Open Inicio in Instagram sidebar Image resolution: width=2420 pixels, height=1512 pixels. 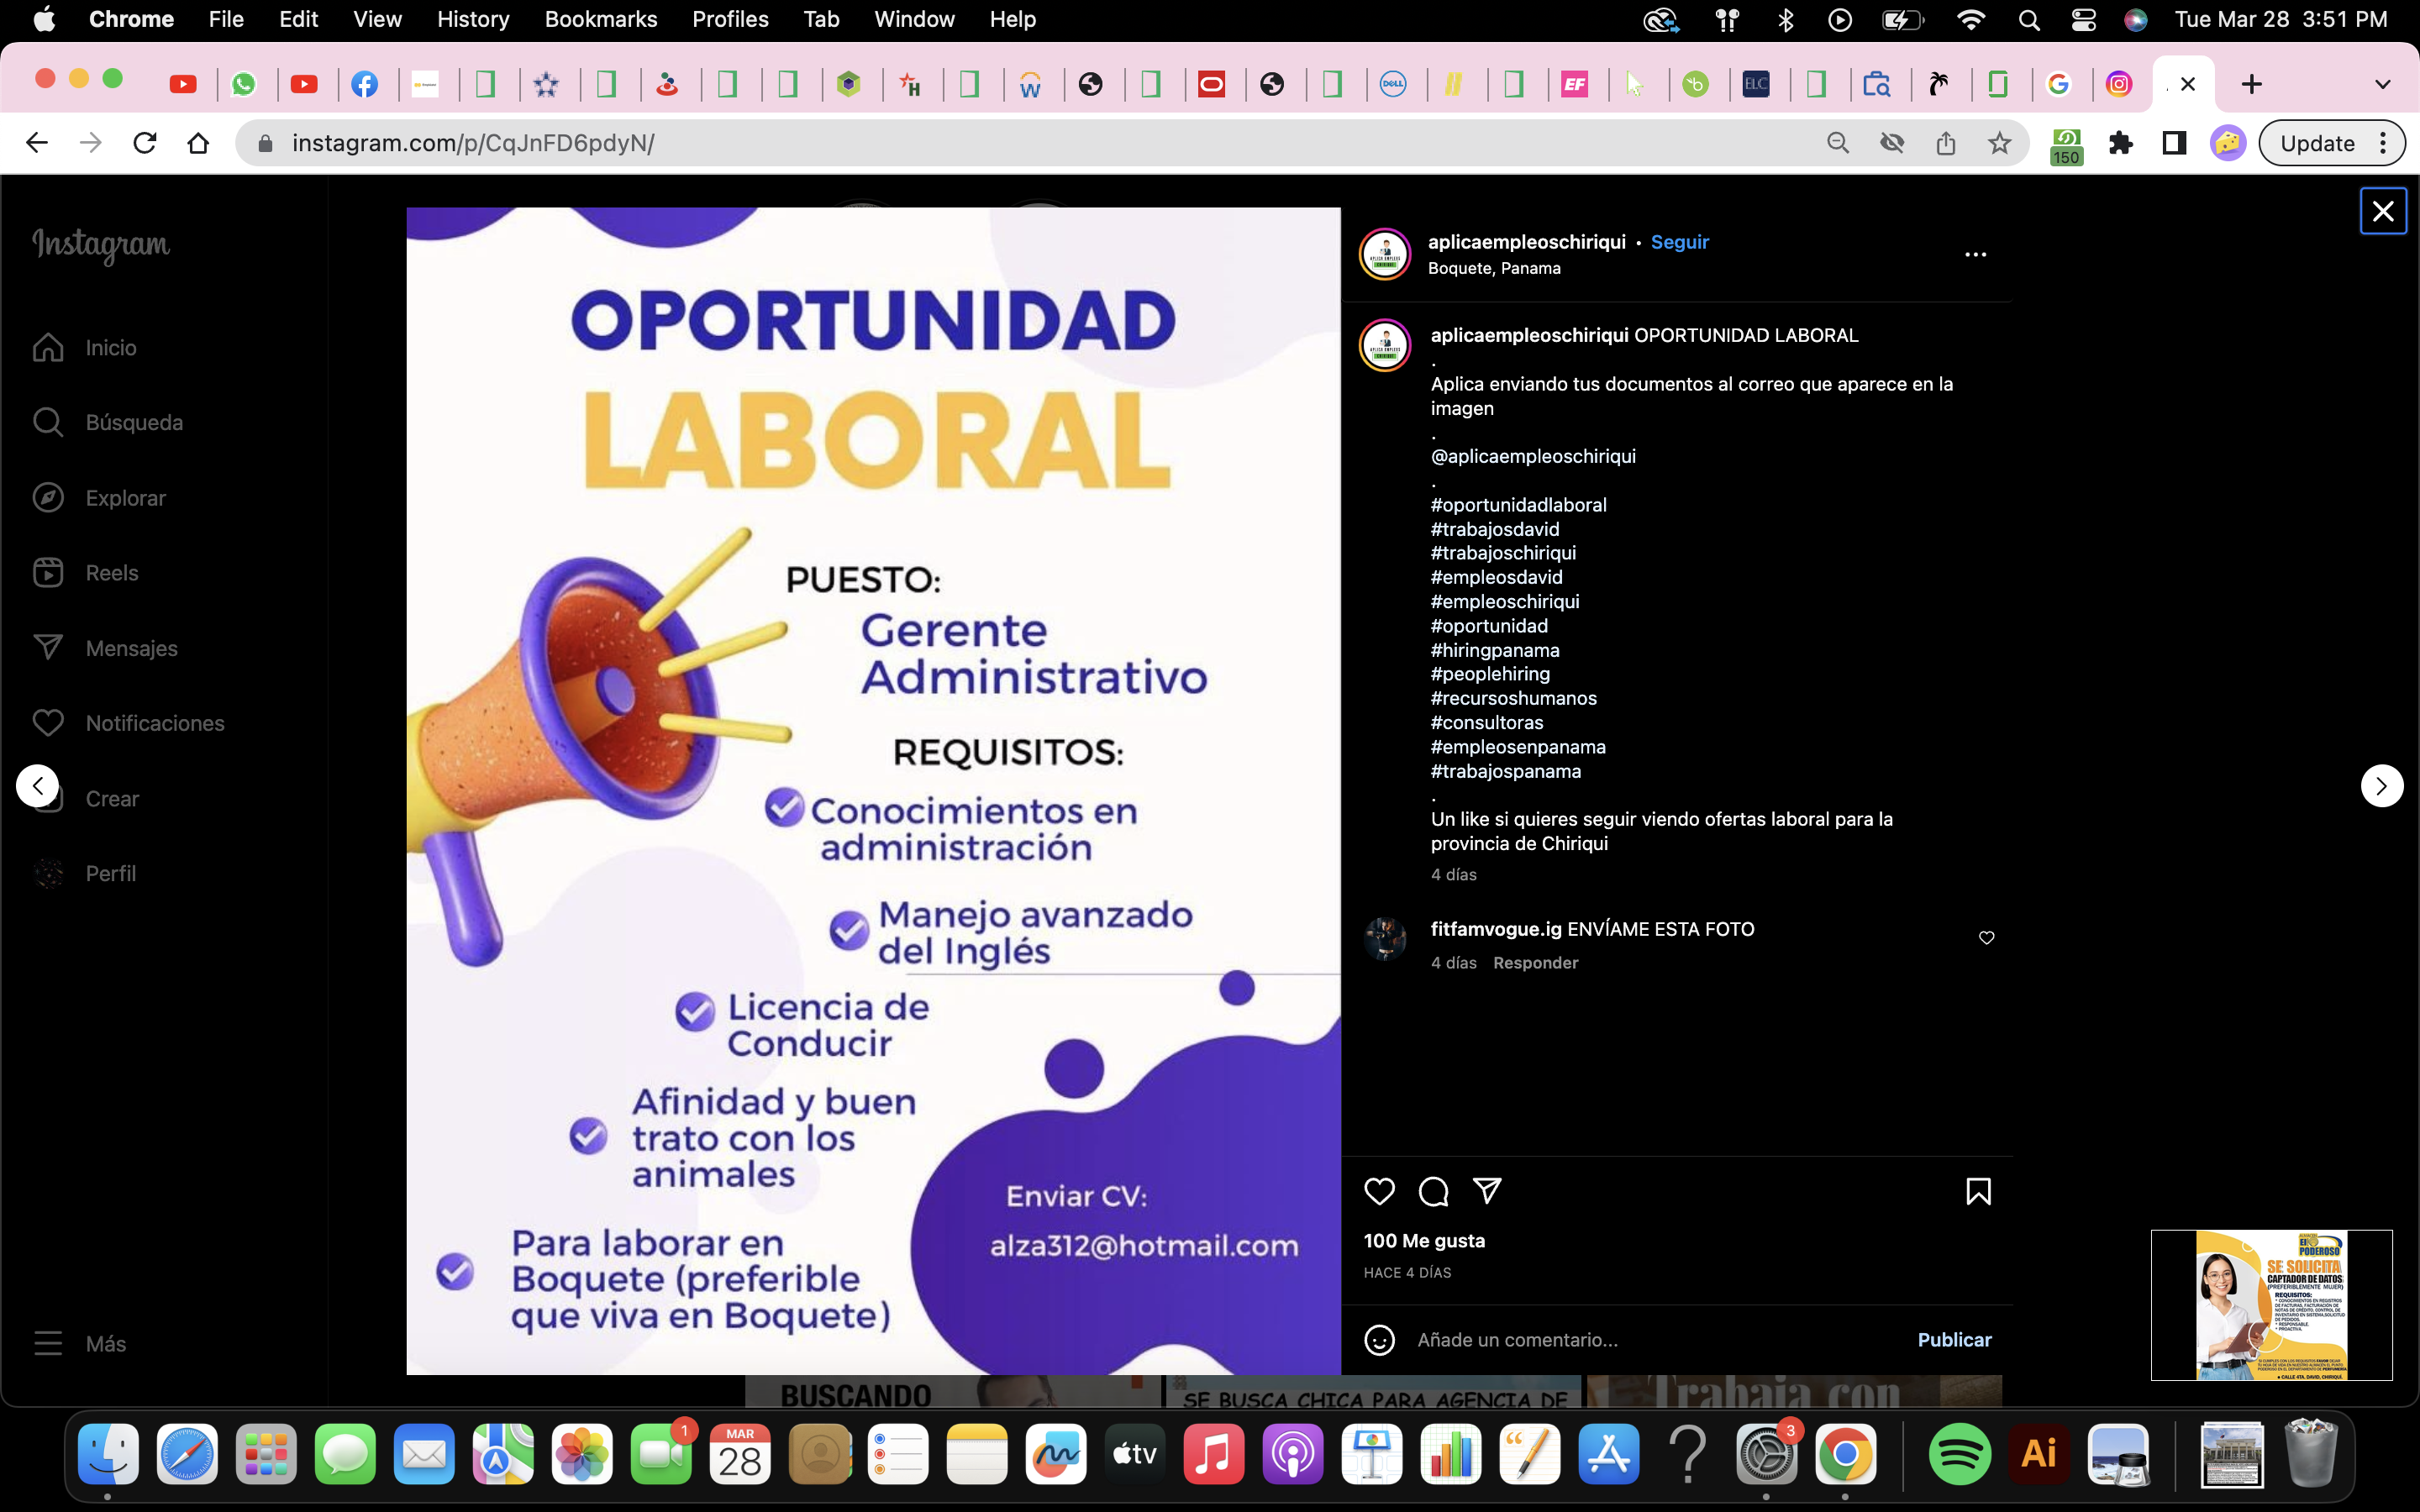85,348
